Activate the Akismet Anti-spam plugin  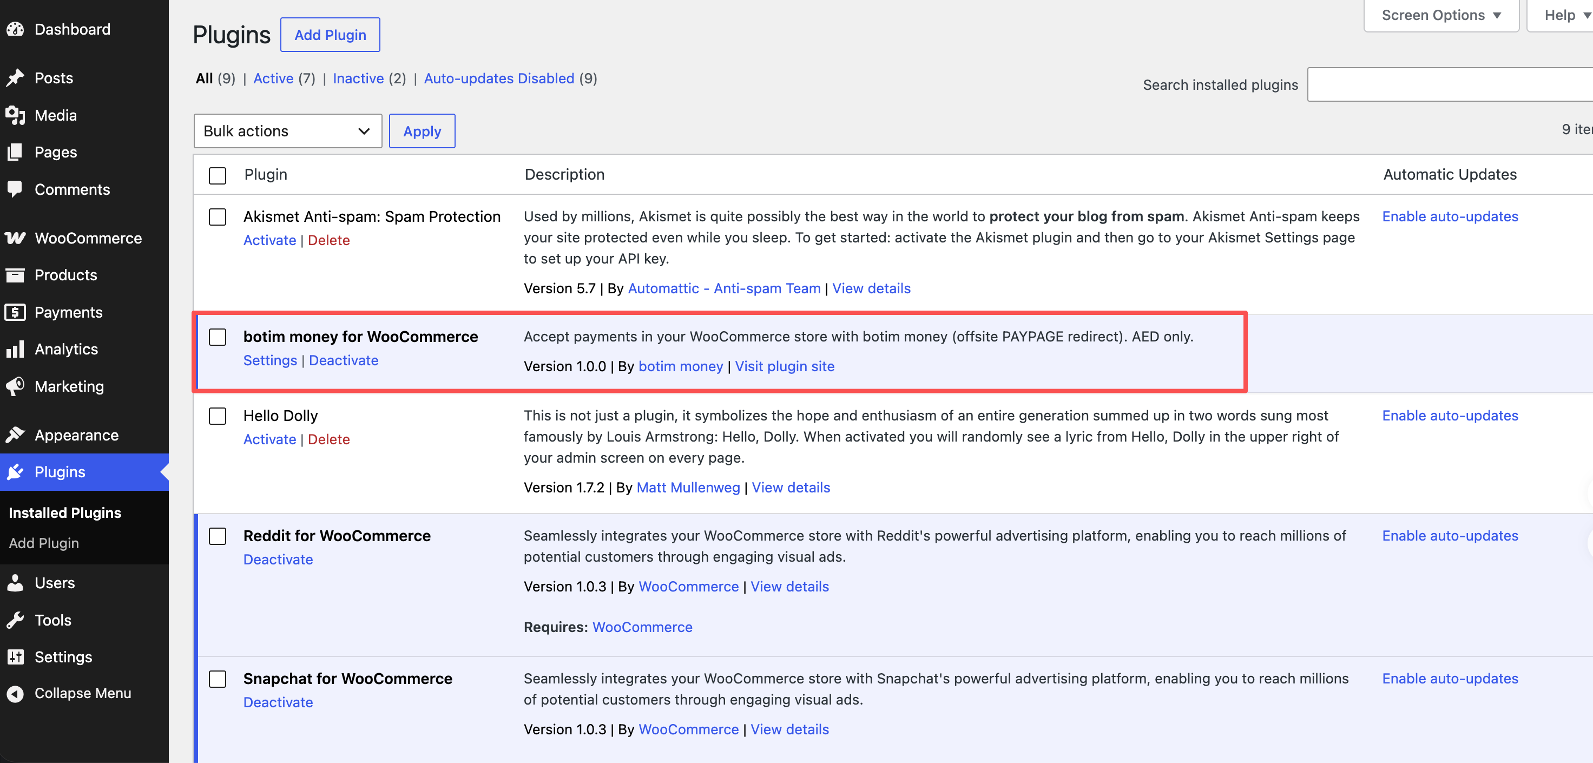click(269, 240)
